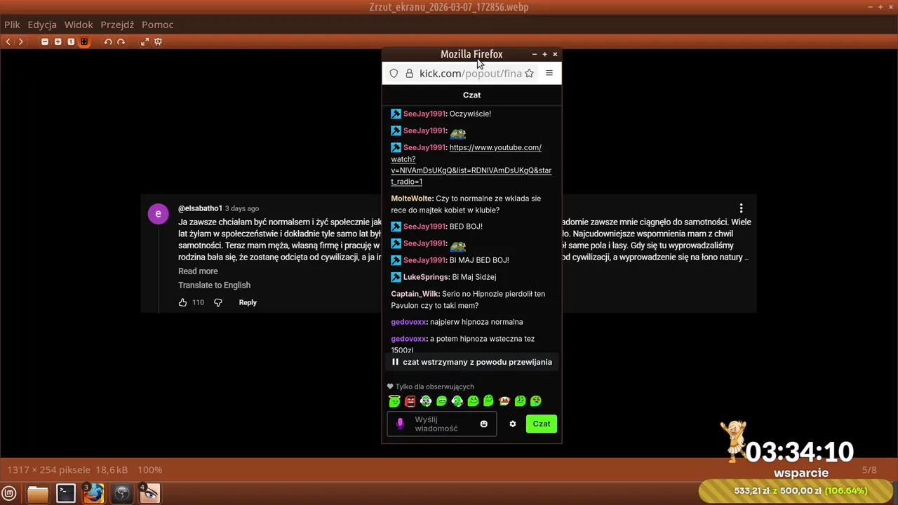
Task: Open the Edycja menu
Action: pos(42,25)
